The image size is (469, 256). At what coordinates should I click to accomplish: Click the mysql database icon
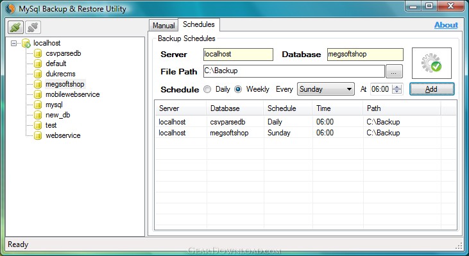click(38, 105)
